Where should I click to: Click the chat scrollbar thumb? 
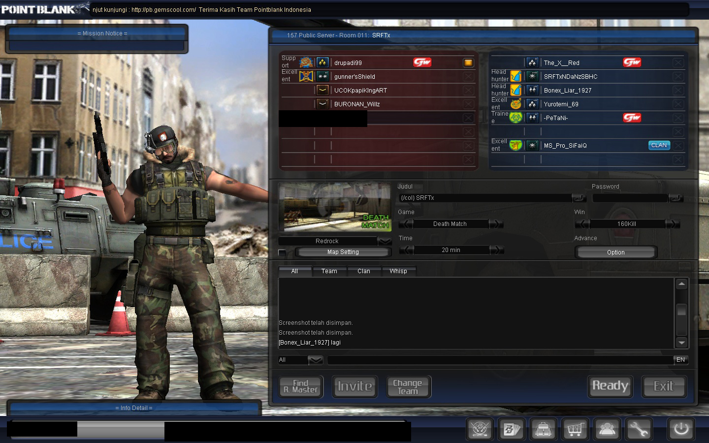pyautogui.click(x=681, y=310)
